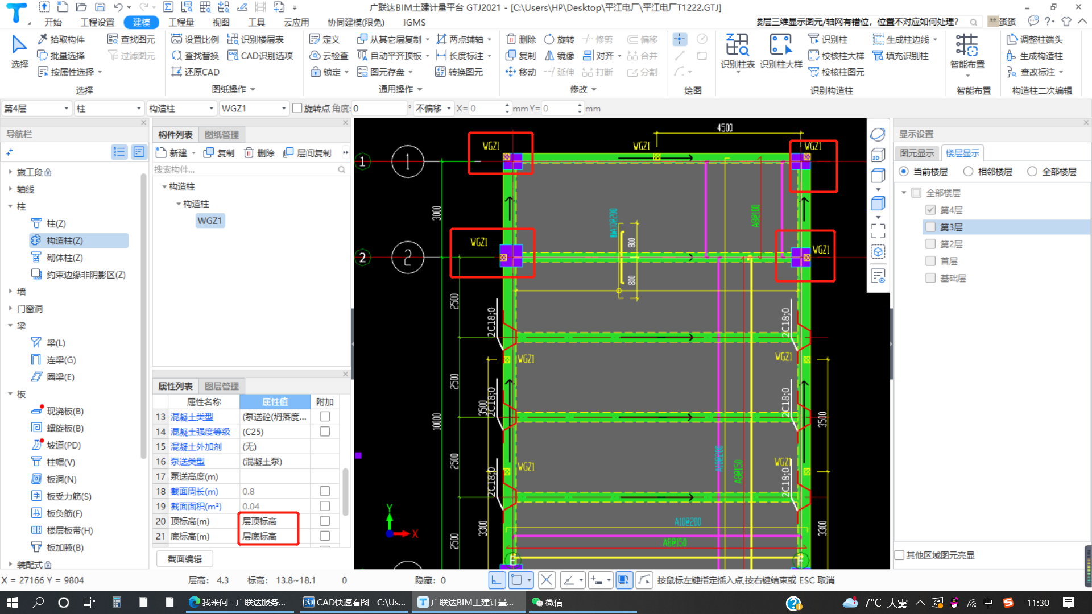Toggle 3D view icon in canvas sidebar
Viewport: 1092px width, 614px height.
[878, 155]
